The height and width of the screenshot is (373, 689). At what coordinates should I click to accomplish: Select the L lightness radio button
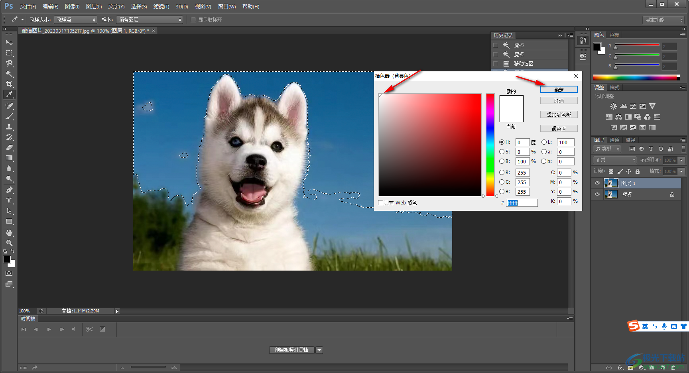(x=544, y=142)
